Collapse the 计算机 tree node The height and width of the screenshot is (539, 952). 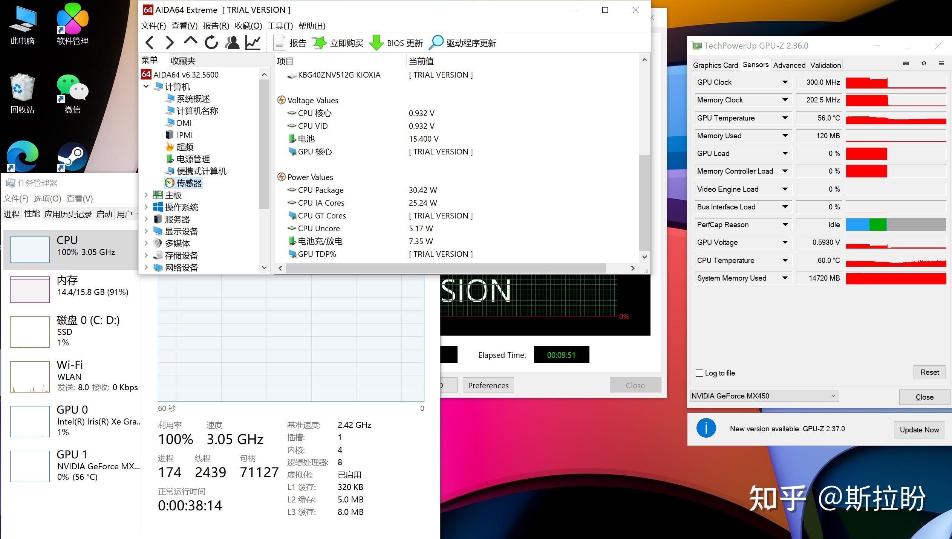coord(146,87)
